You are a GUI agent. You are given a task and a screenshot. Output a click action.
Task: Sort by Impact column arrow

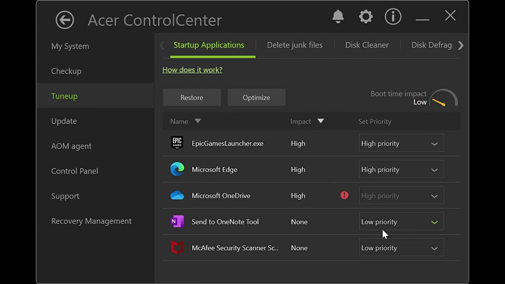(x=321, y=121)
